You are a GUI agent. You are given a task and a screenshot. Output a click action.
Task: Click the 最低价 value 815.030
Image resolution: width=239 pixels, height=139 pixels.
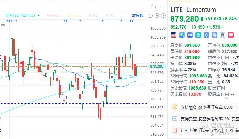(x=192, y=52)
